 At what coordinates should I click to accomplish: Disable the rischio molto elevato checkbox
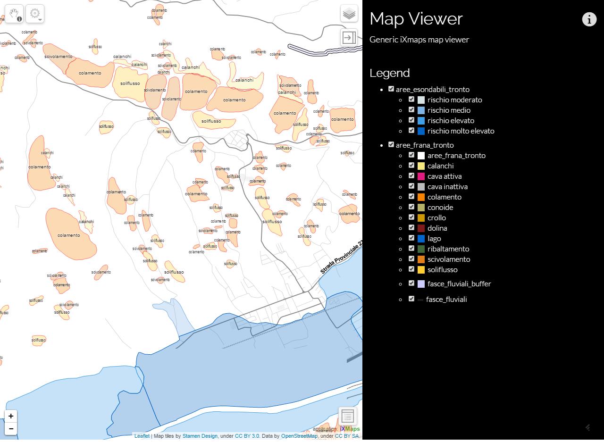pyautogui.click(x=411, y=130)
